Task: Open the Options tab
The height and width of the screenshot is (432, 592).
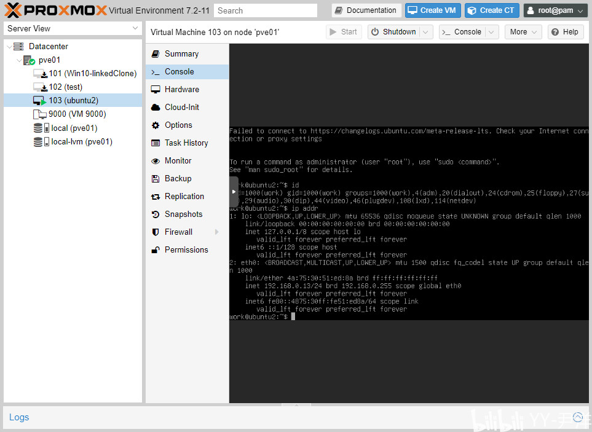Action: coord(187,125)
